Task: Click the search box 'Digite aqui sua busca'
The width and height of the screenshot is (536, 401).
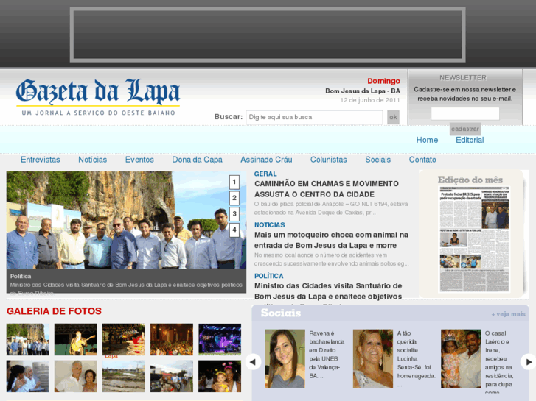Action: (x=314, y=117)
